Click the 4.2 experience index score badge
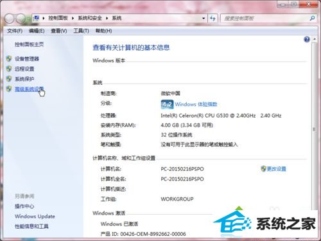Image resolution: width=321 pixels, height=241 pixels. click(x=167, y=104)
